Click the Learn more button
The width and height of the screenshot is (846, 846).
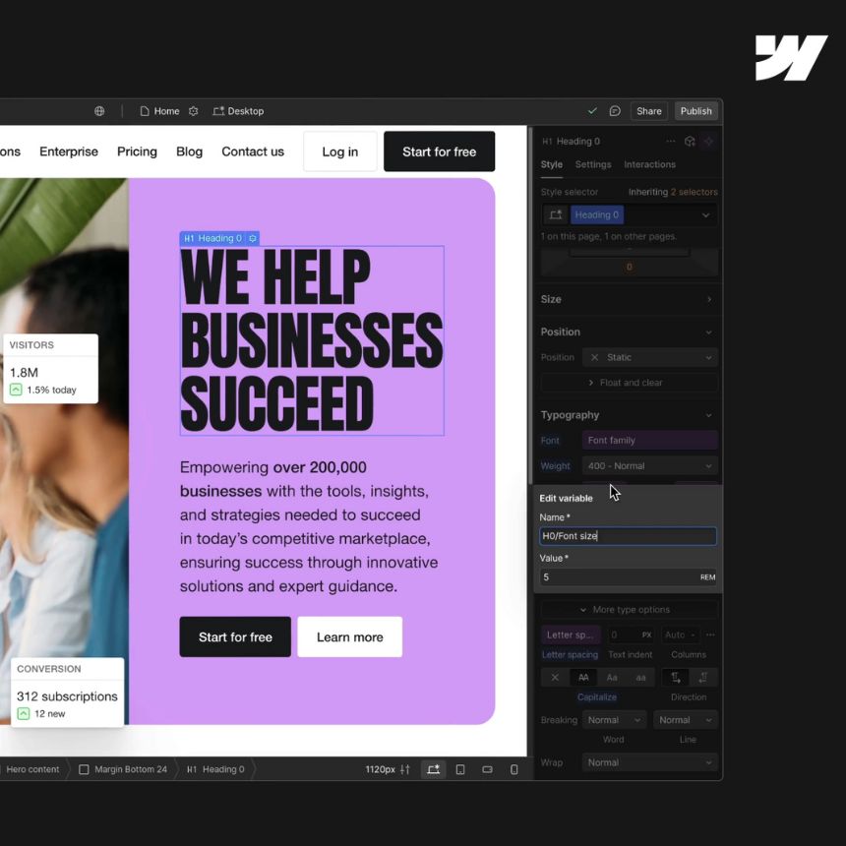(349, 637)
